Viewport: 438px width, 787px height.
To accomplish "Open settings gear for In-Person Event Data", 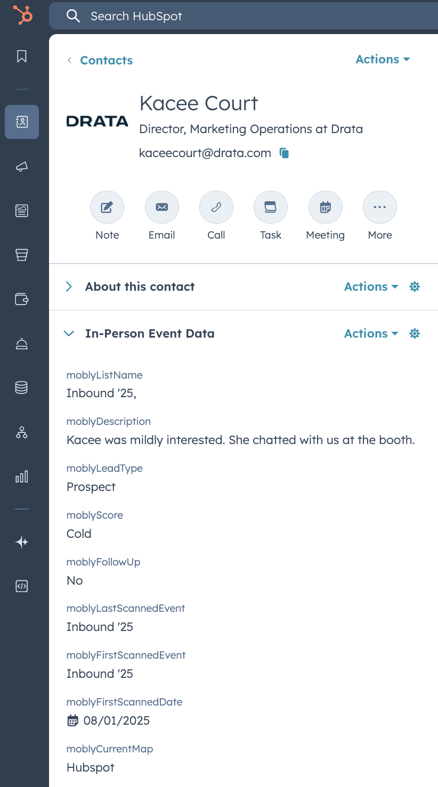I will [x=415, y=334].
